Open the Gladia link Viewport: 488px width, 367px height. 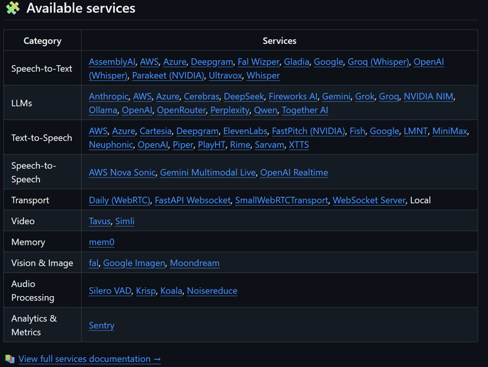point(296,62)
